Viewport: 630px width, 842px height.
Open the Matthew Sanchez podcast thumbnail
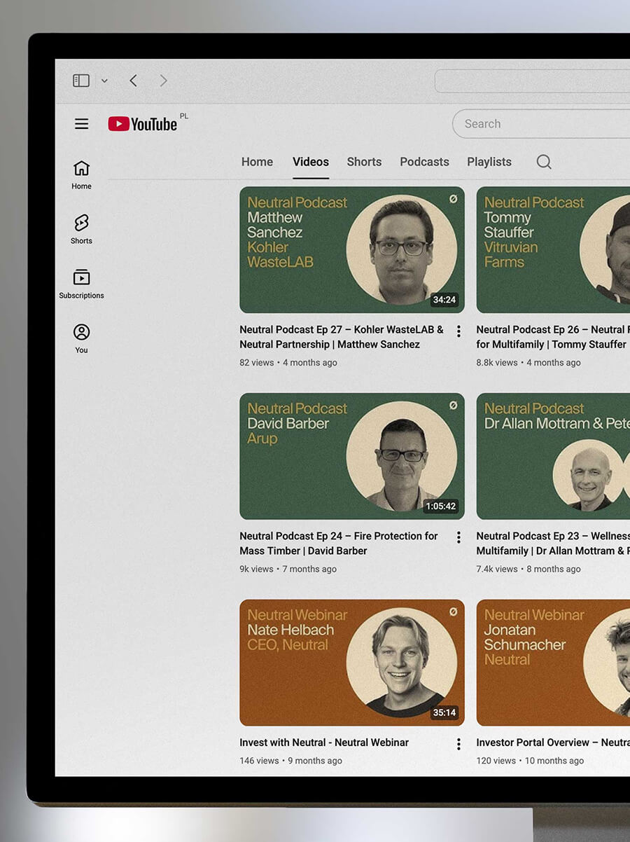pos(352,249)
